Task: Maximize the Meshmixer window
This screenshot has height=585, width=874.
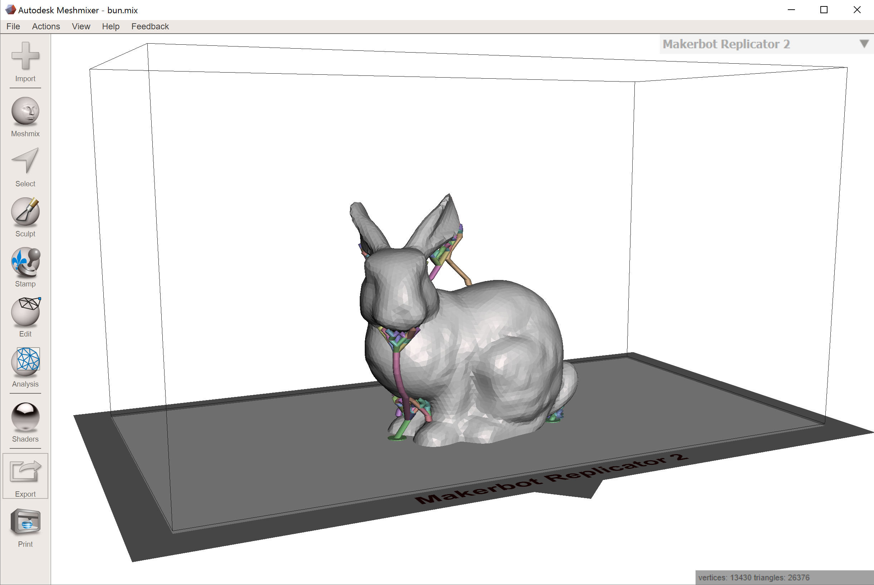Action: (824, 10)
